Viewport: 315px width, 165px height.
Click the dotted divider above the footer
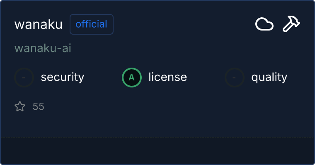coord(157,137)
